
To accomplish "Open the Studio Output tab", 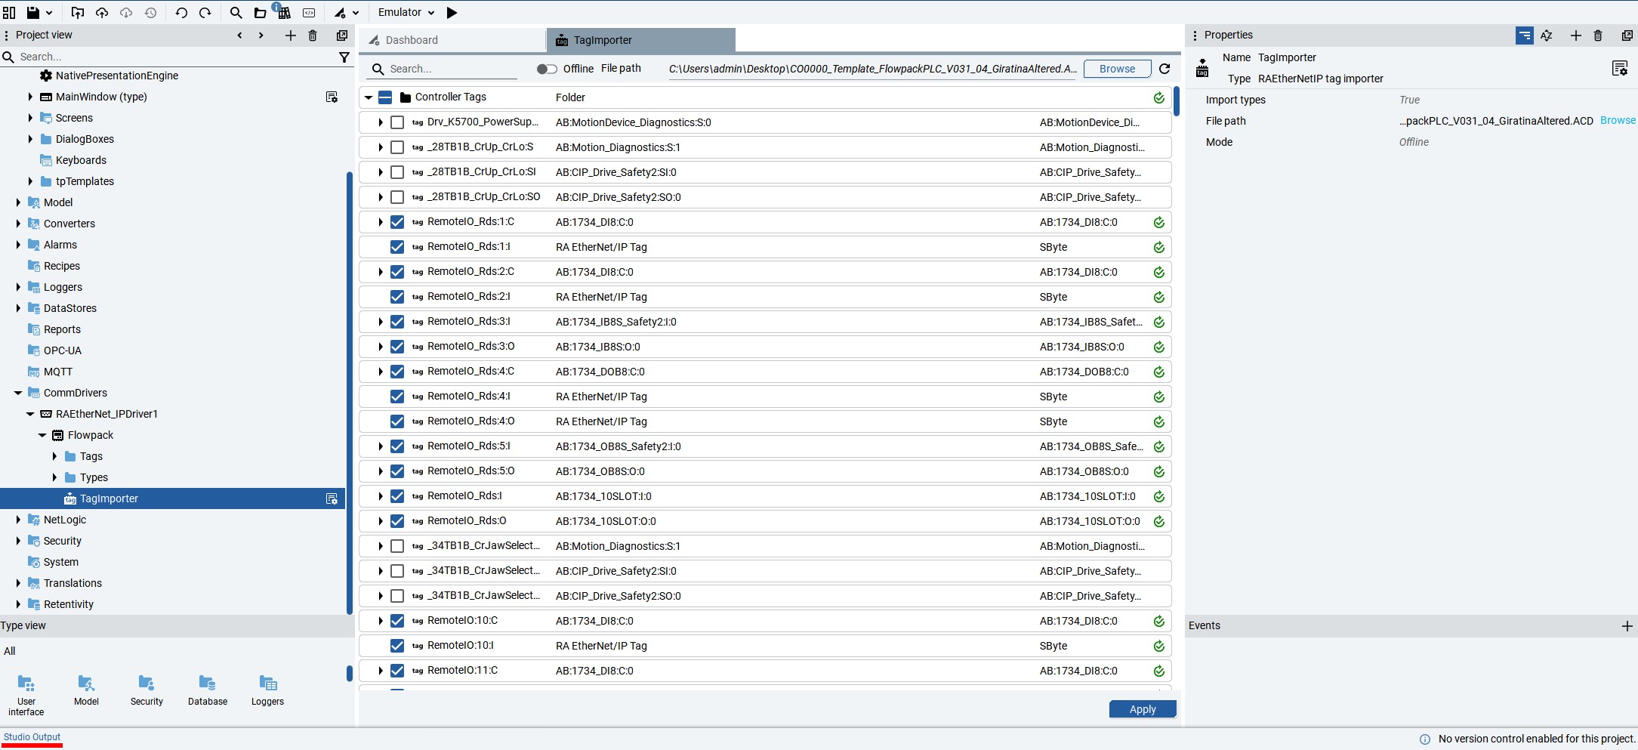I will click(x=32, y=737).
